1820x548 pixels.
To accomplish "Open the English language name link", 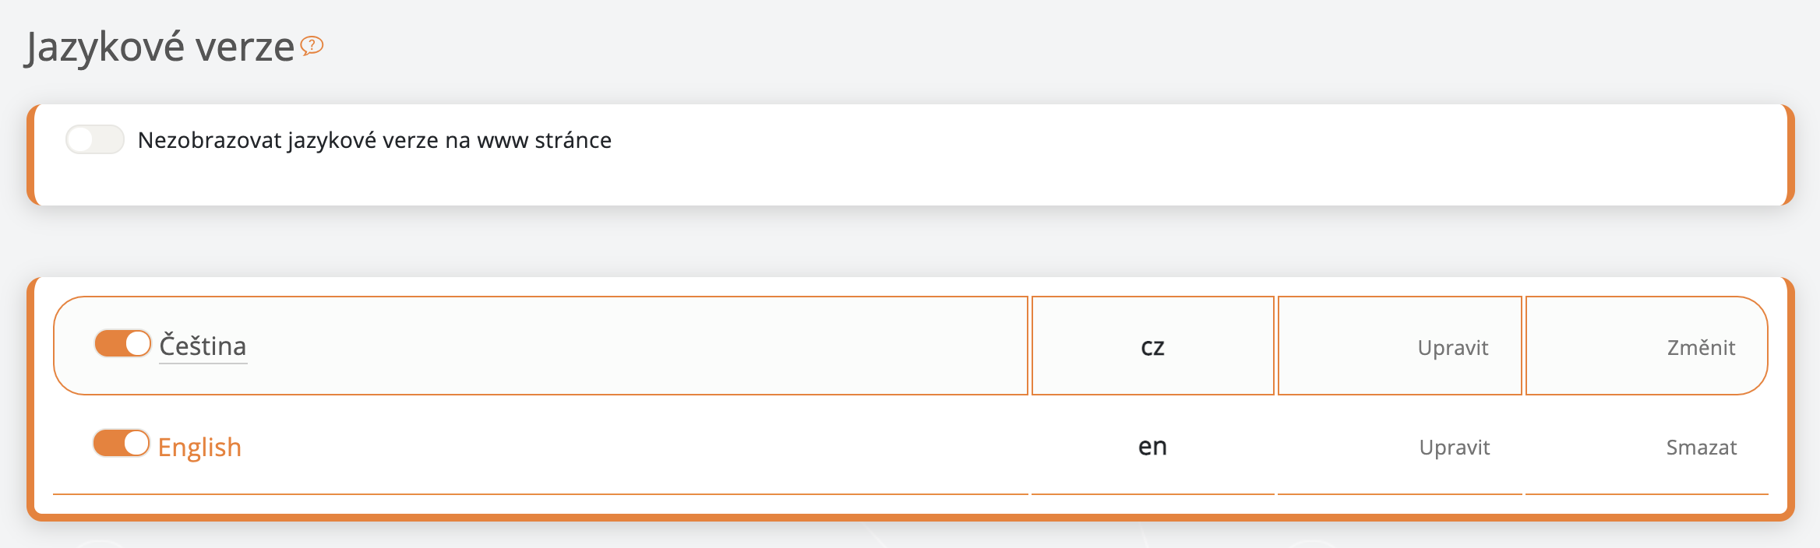I will (x=199, y=448).
